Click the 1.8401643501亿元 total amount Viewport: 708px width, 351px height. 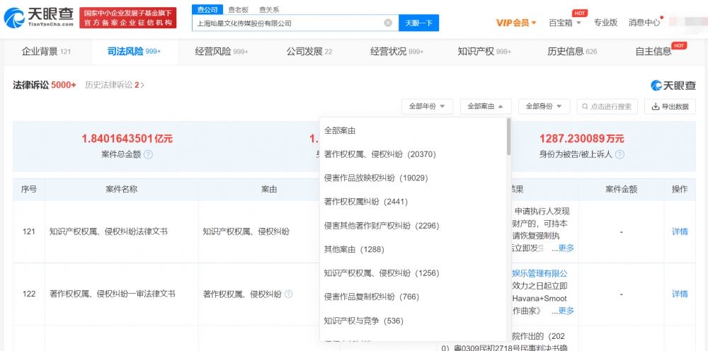tap(127, 139)
